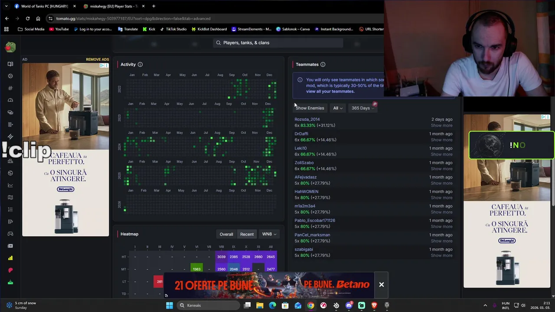Click view all your teammates link
555x312 pixels.
(x=330, y=91)
